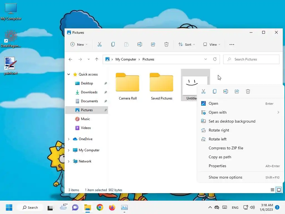Screen dimensions: 285x214
Task: Click Share icon in context menu
Action: (237, 91)
